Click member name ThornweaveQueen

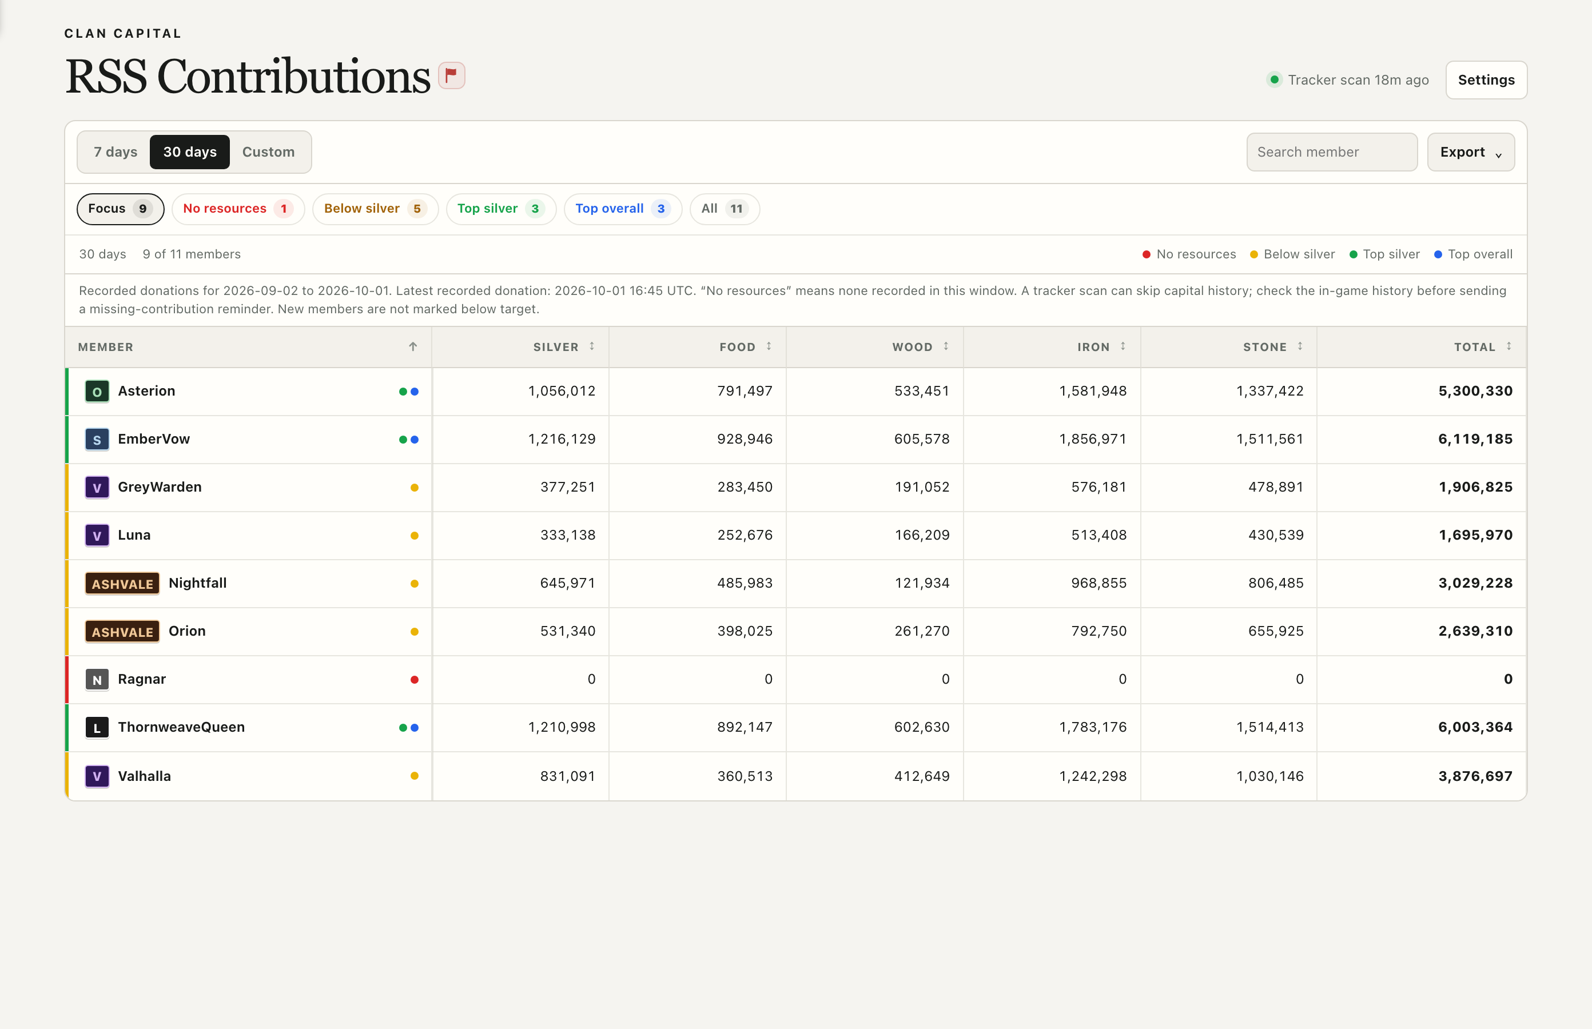coord(181,727)
